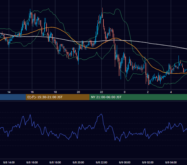
Task: Click the 18 hour label on upper axis
Action: tap(55, 92)
